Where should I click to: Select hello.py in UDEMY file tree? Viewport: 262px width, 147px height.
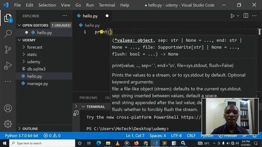44,76
